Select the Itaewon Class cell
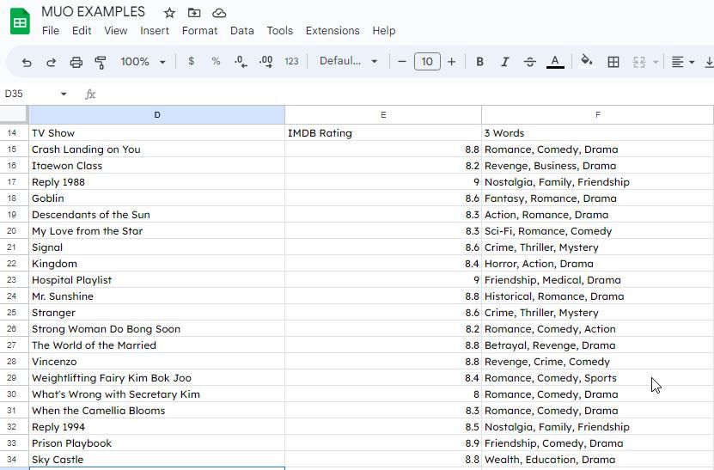 (157, 166)
